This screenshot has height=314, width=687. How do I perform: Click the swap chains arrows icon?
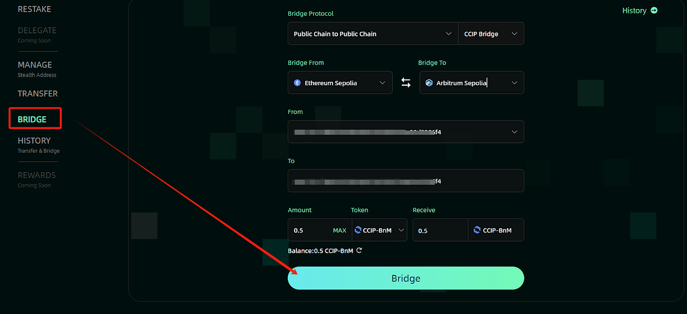[x=406, y=83]
